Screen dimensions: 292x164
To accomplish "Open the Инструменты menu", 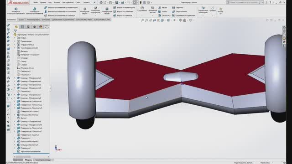I will coord(68,2).
